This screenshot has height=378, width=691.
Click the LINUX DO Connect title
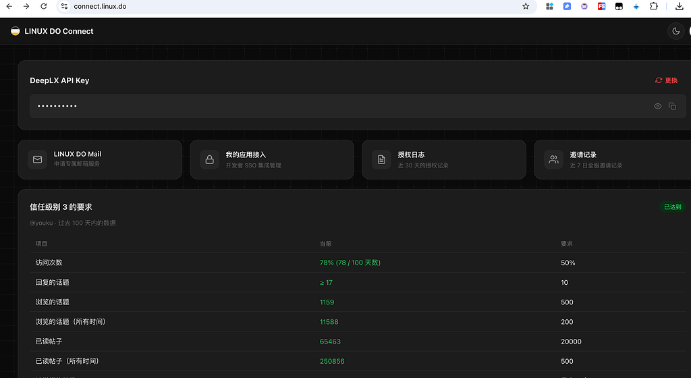pyautogui.click(x=59, y=31)
